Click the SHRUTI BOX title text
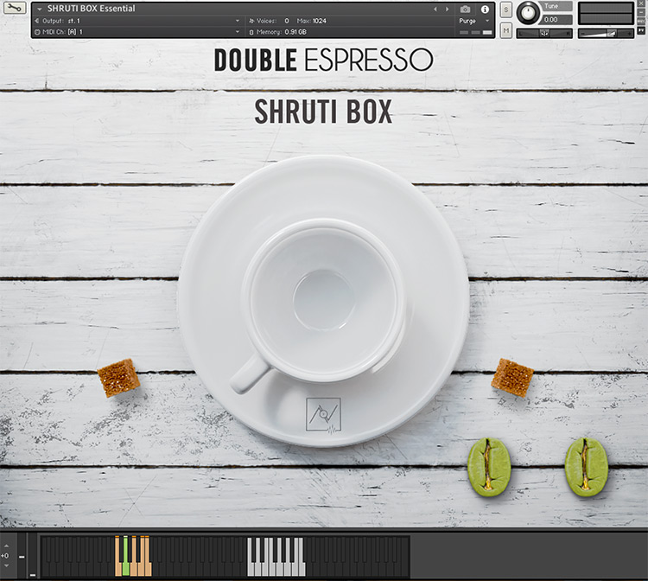 tap(323, 112)
